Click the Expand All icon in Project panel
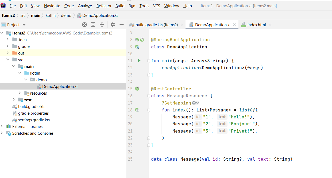332x178 pixels. (x=93, y=25)
